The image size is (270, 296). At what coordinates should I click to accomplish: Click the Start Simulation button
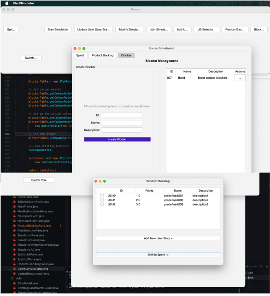(58, 30)
